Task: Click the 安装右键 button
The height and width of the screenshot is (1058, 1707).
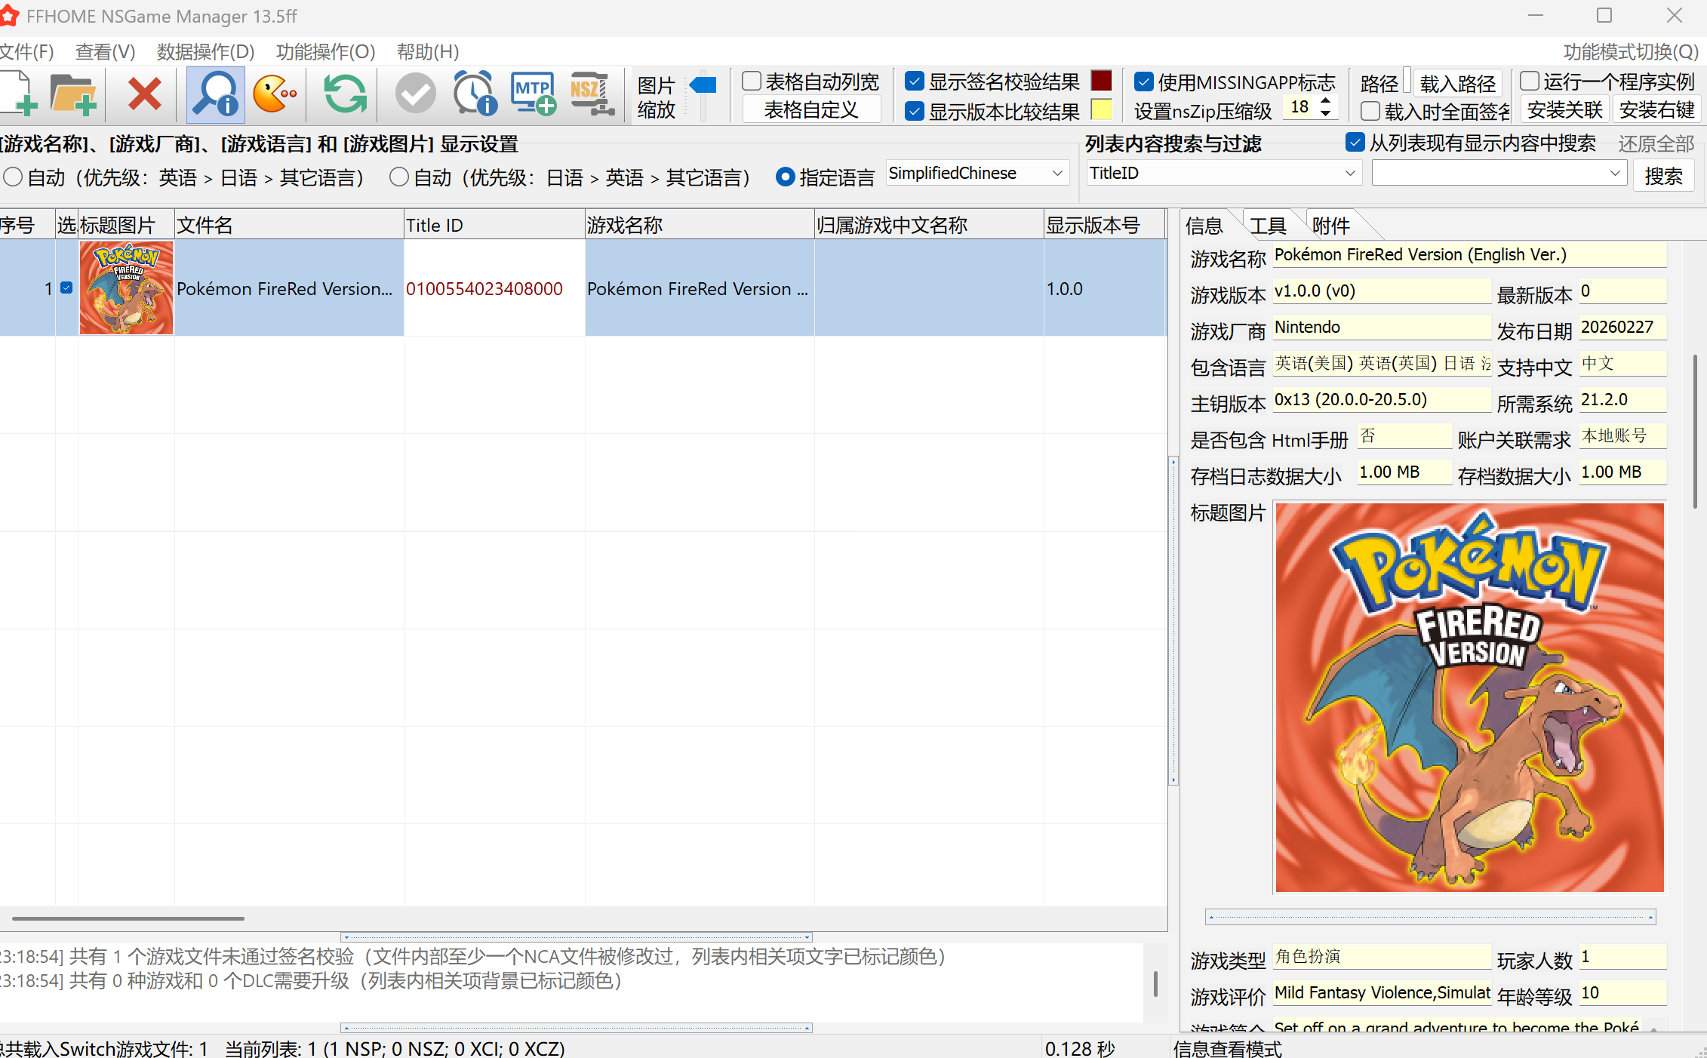Action: tap(1656, 110)
